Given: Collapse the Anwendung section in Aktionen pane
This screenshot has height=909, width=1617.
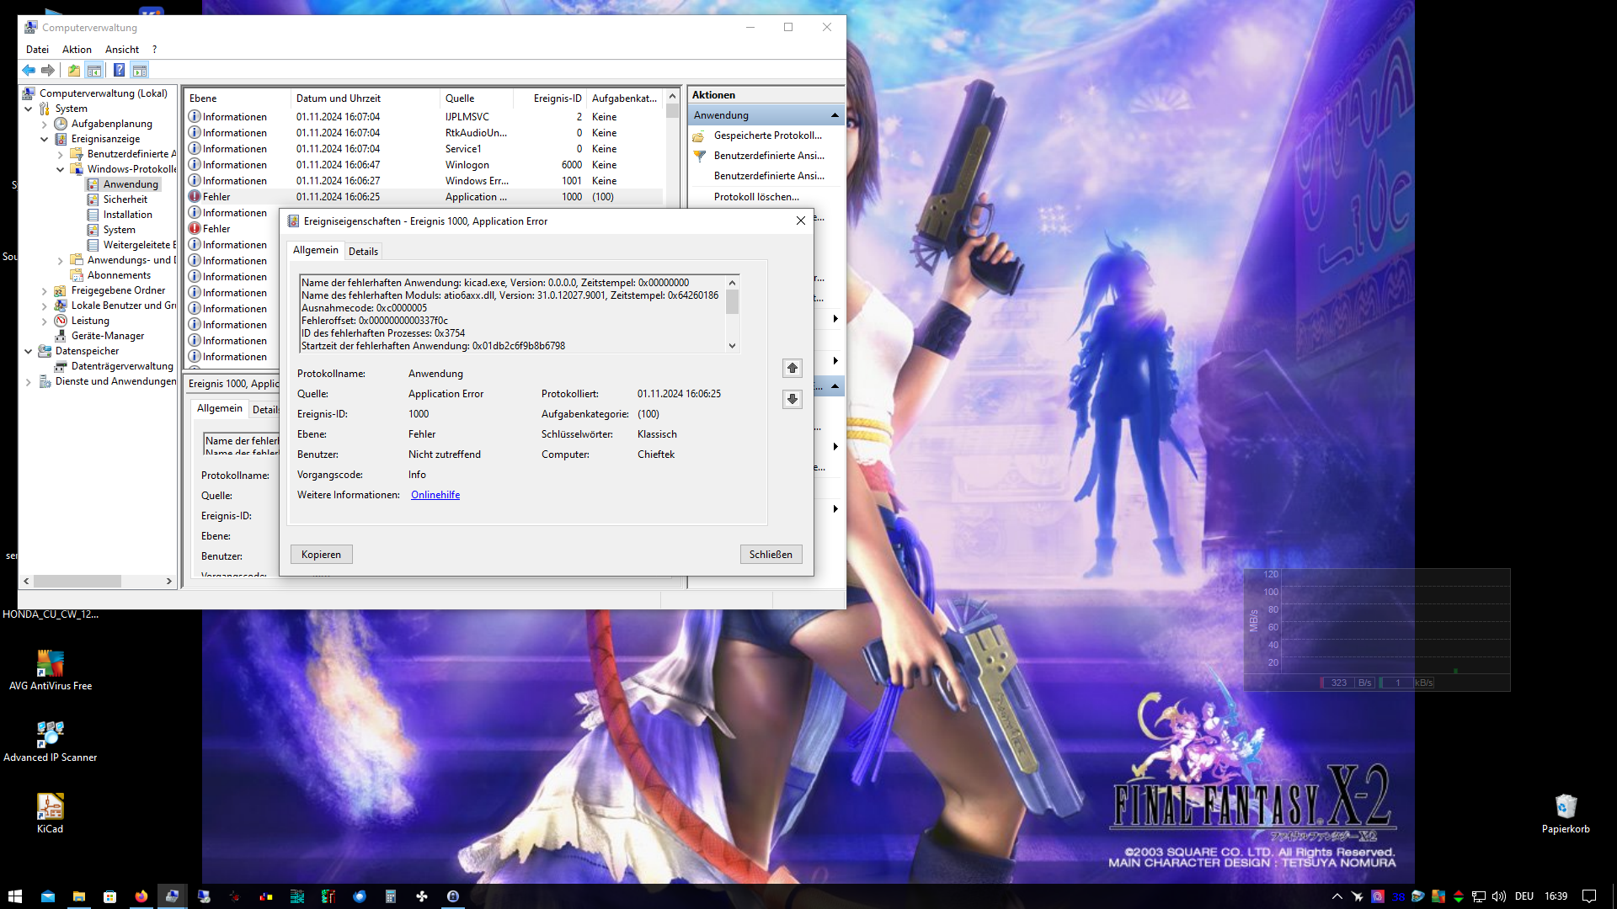Looking at the screenshot, I should [835, 115].
